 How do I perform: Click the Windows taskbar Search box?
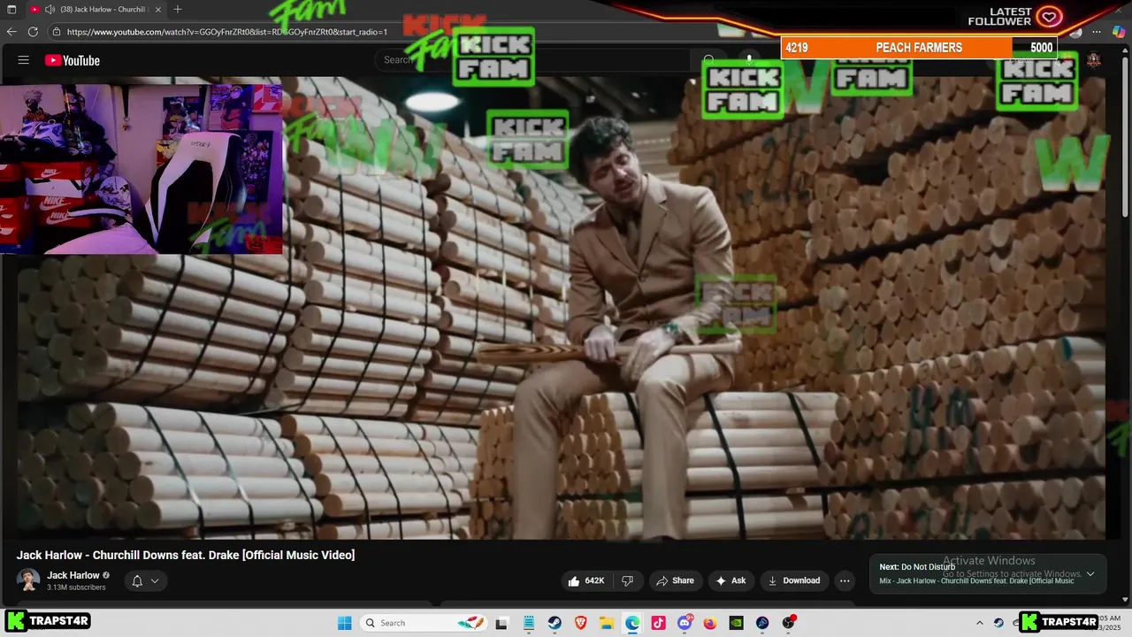(422, 623)
